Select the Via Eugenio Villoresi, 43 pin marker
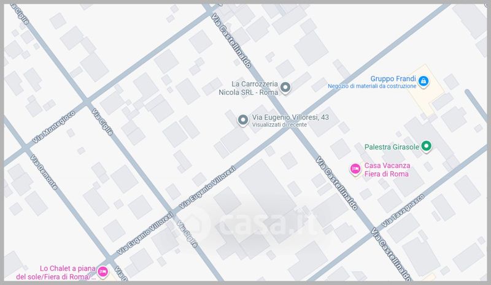 click(242, 120)
